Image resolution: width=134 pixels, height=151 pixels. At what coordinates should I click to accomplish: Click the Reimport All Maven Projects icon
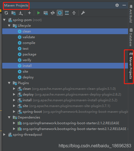point(6,13)
